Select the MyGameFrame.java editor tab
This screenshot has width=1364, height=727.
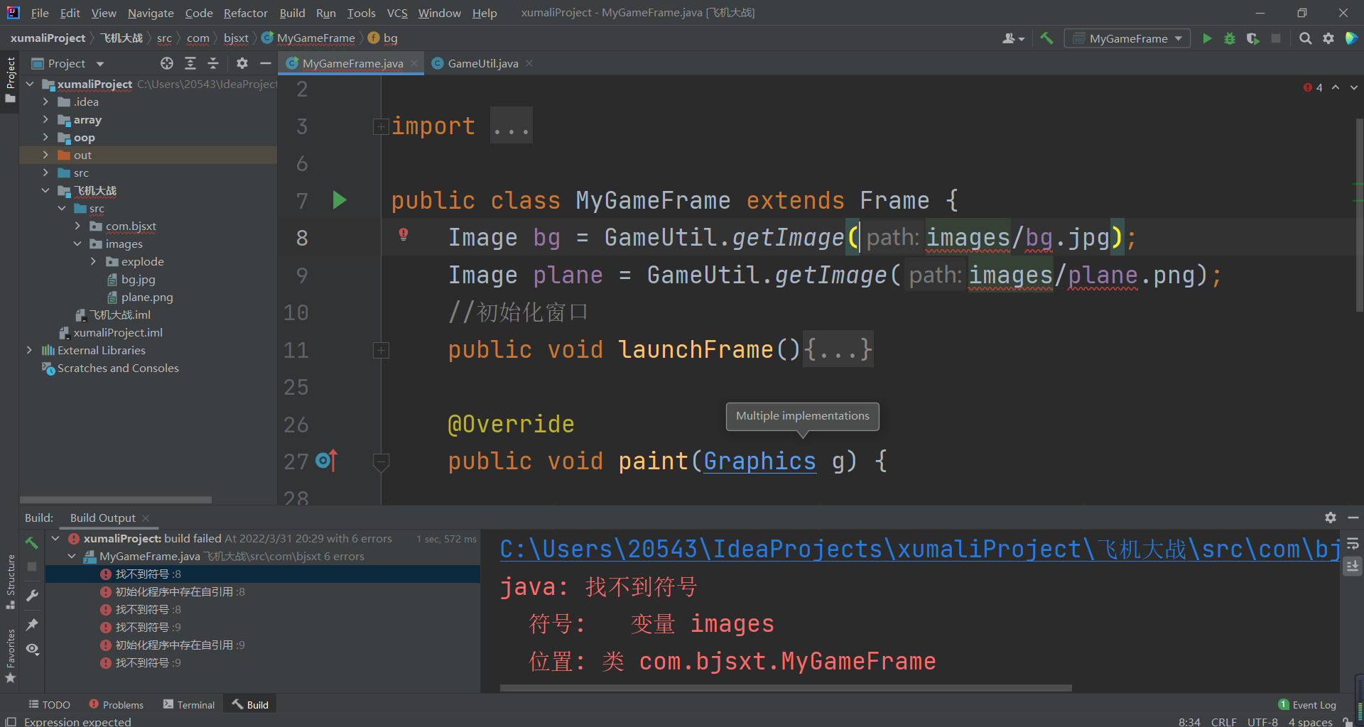pos(352,63)
